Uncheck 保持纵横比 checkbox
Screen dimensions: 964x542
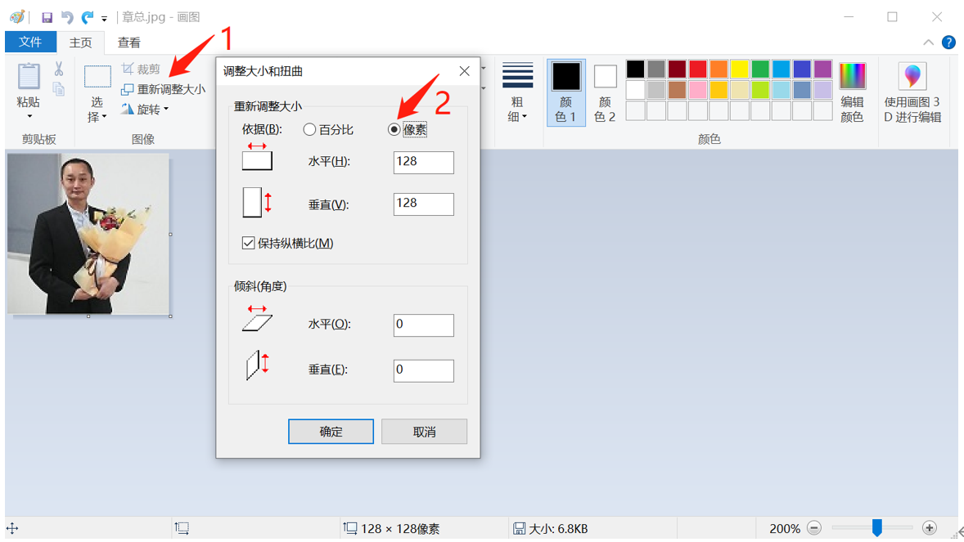[x=248, y=243]
